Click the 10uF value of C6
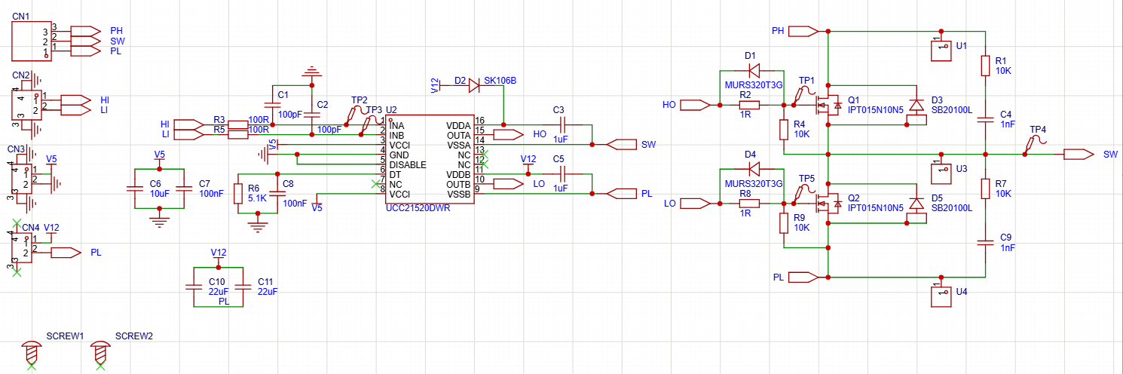The height and width of the screenshot is (374, 1123). tap(159, 194)
